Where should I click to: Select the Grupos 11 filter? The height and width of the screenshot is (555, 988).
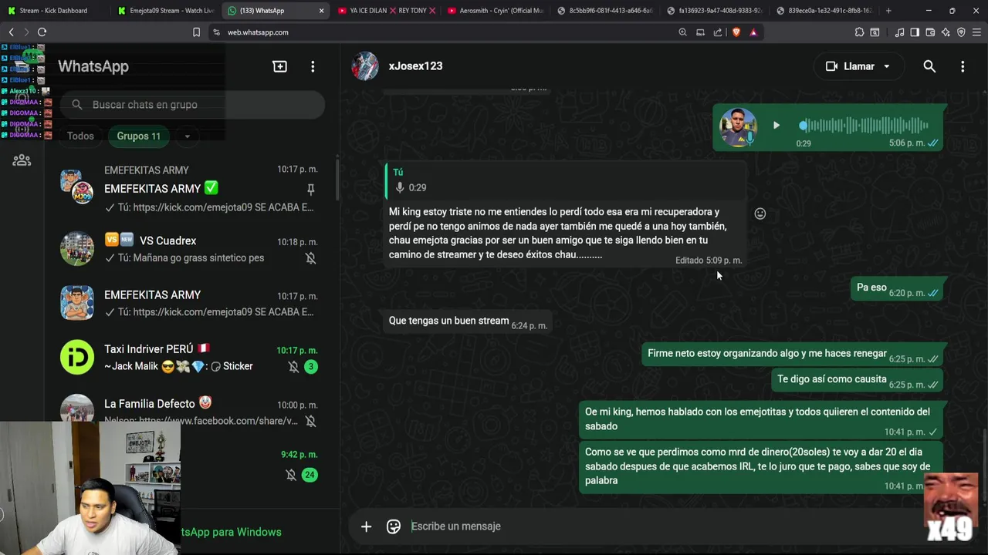tap(139, 136)
